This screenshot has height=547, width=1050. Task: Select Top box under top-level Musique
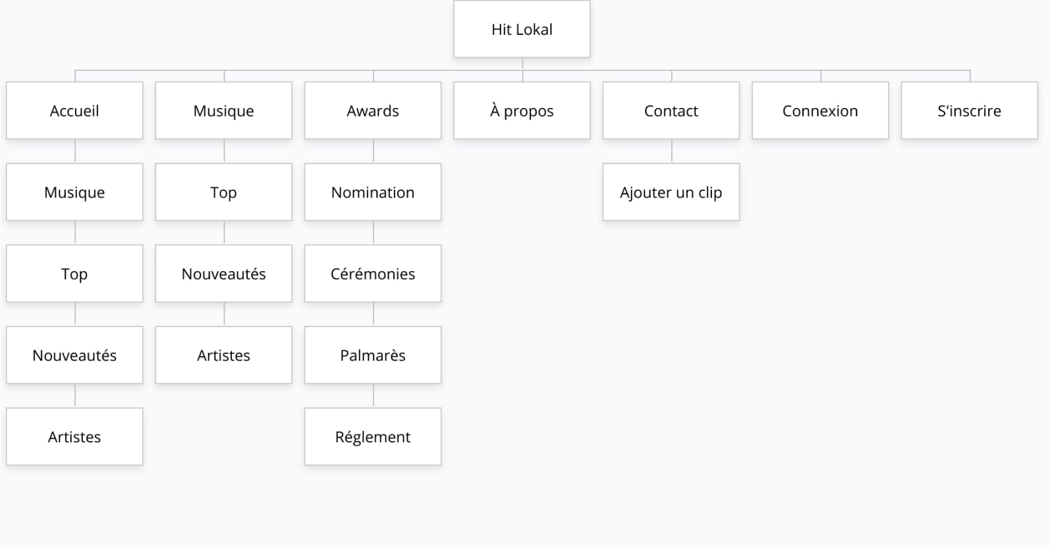point(223,192)
